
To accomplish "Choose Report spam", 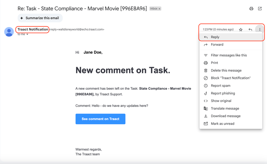I will click(231, 86).
